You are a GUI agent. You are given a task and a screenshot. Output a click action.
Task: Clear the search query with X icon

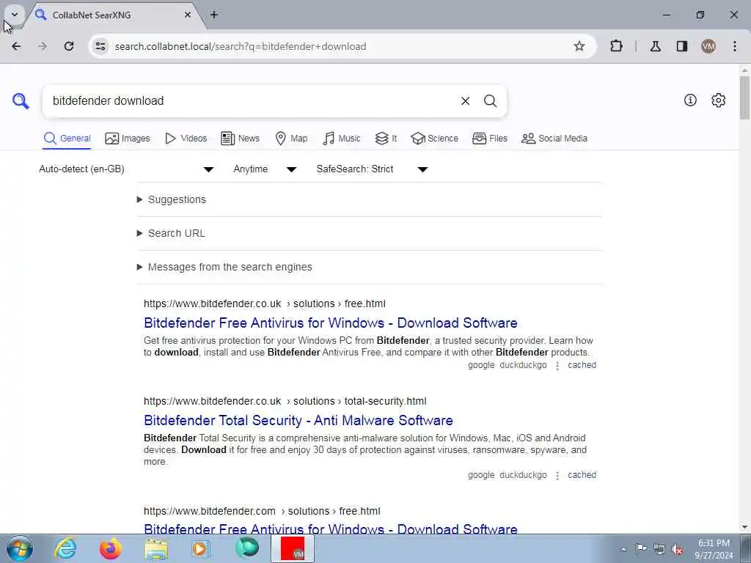click(x=465, y=101)
